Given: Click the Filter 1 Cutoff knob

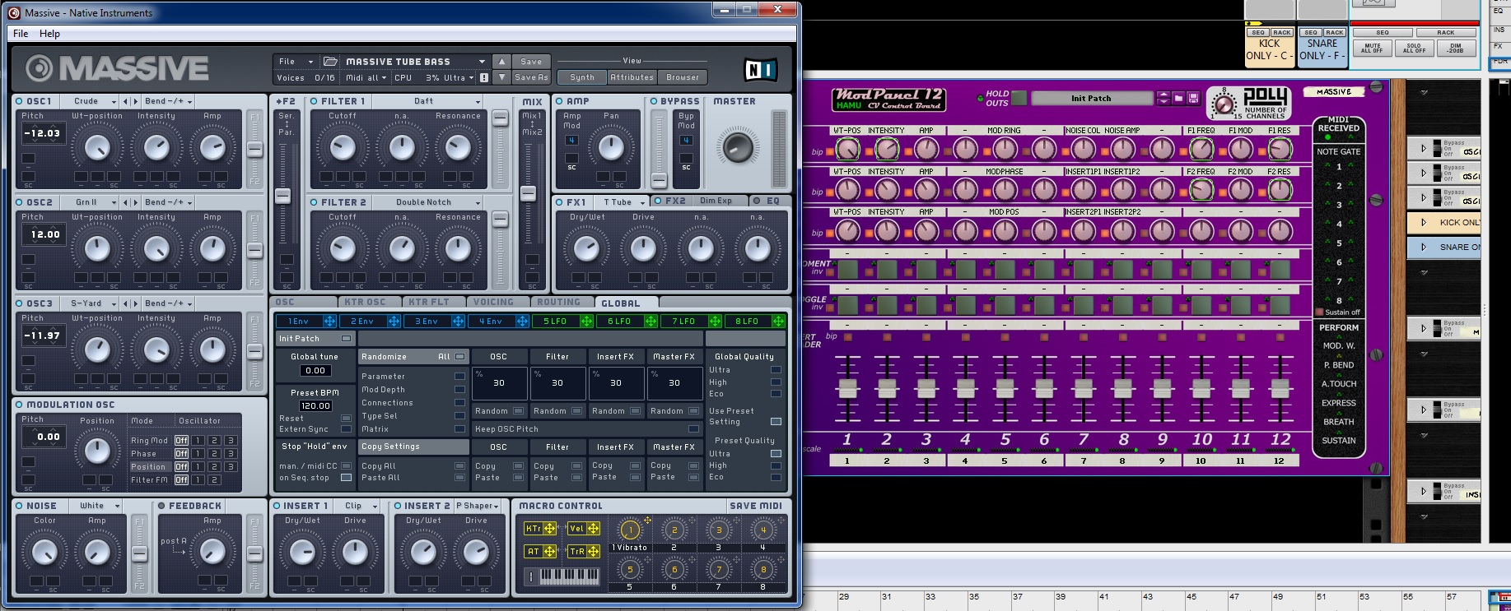Looking at the screenshot, I should [x=343, y=148].
